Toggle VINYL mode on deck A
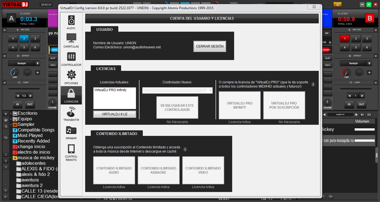This screenshot has height=202, width=380. tap(53, 65)
